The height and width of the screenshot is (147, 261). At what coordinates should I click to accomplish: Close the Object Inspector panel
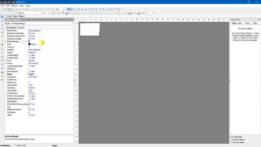72,20
